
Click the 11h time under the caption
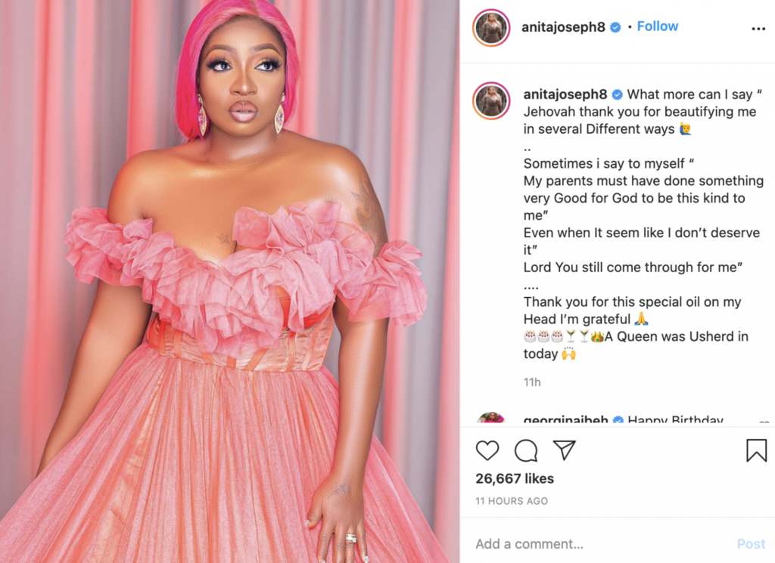click(x=532, y=382)
